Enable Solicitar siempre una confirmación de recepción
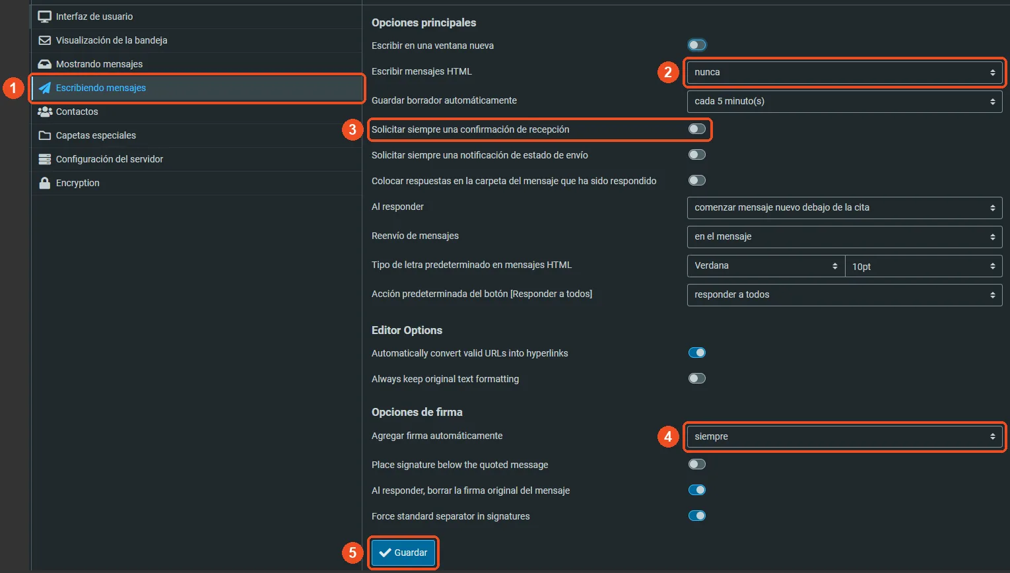This screenshot has height=573, width=1010. click(697, 129)
